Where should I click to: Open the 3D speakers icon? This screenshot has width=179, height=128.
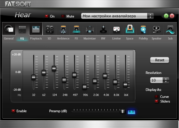50,29
